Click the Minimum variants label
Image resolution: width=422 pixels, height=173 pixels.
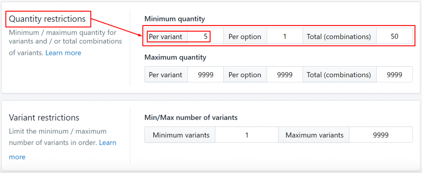181,135
